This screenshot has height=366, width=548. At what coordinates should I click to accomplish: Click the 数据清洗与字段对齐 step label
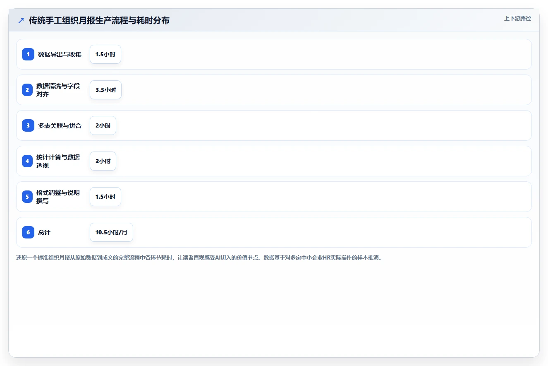(58, 90)
